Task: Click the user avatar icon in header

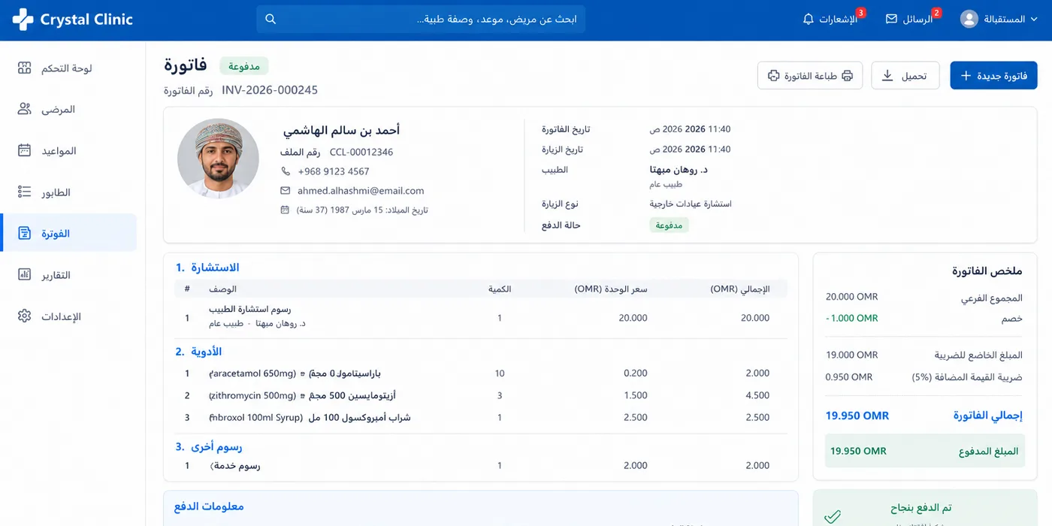Action: click(969, 20)
